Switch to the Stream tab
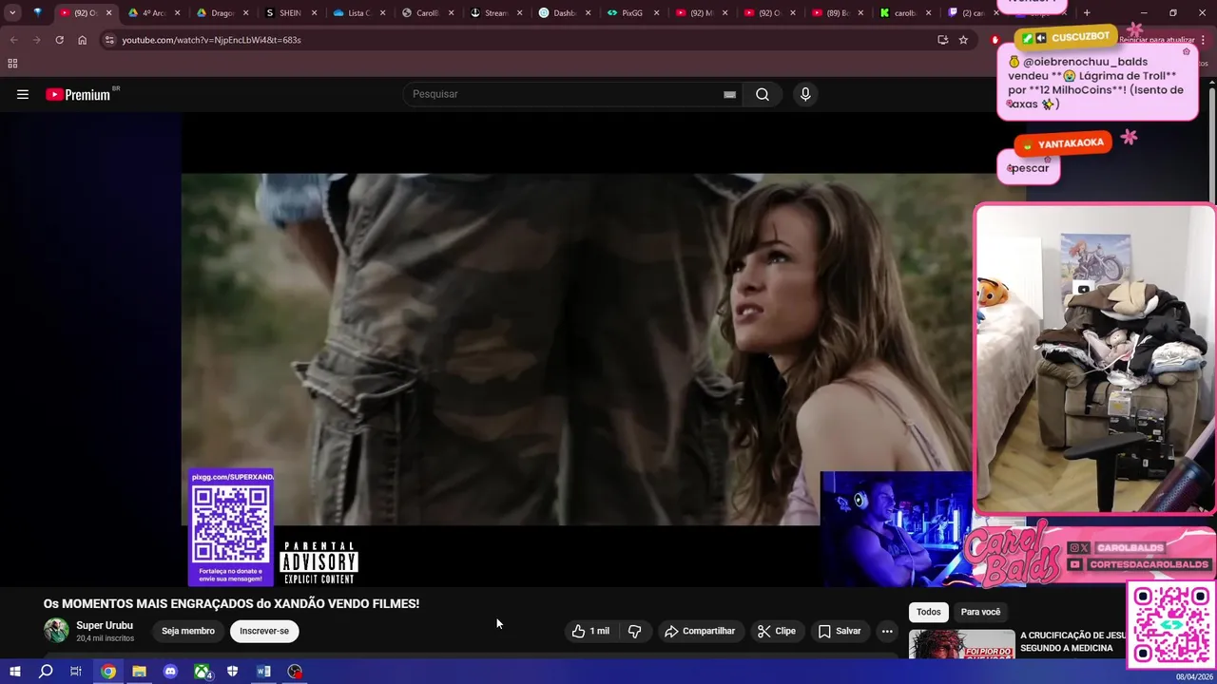The width and height of the screenshot is (1217, 684). tap(496, 13)
